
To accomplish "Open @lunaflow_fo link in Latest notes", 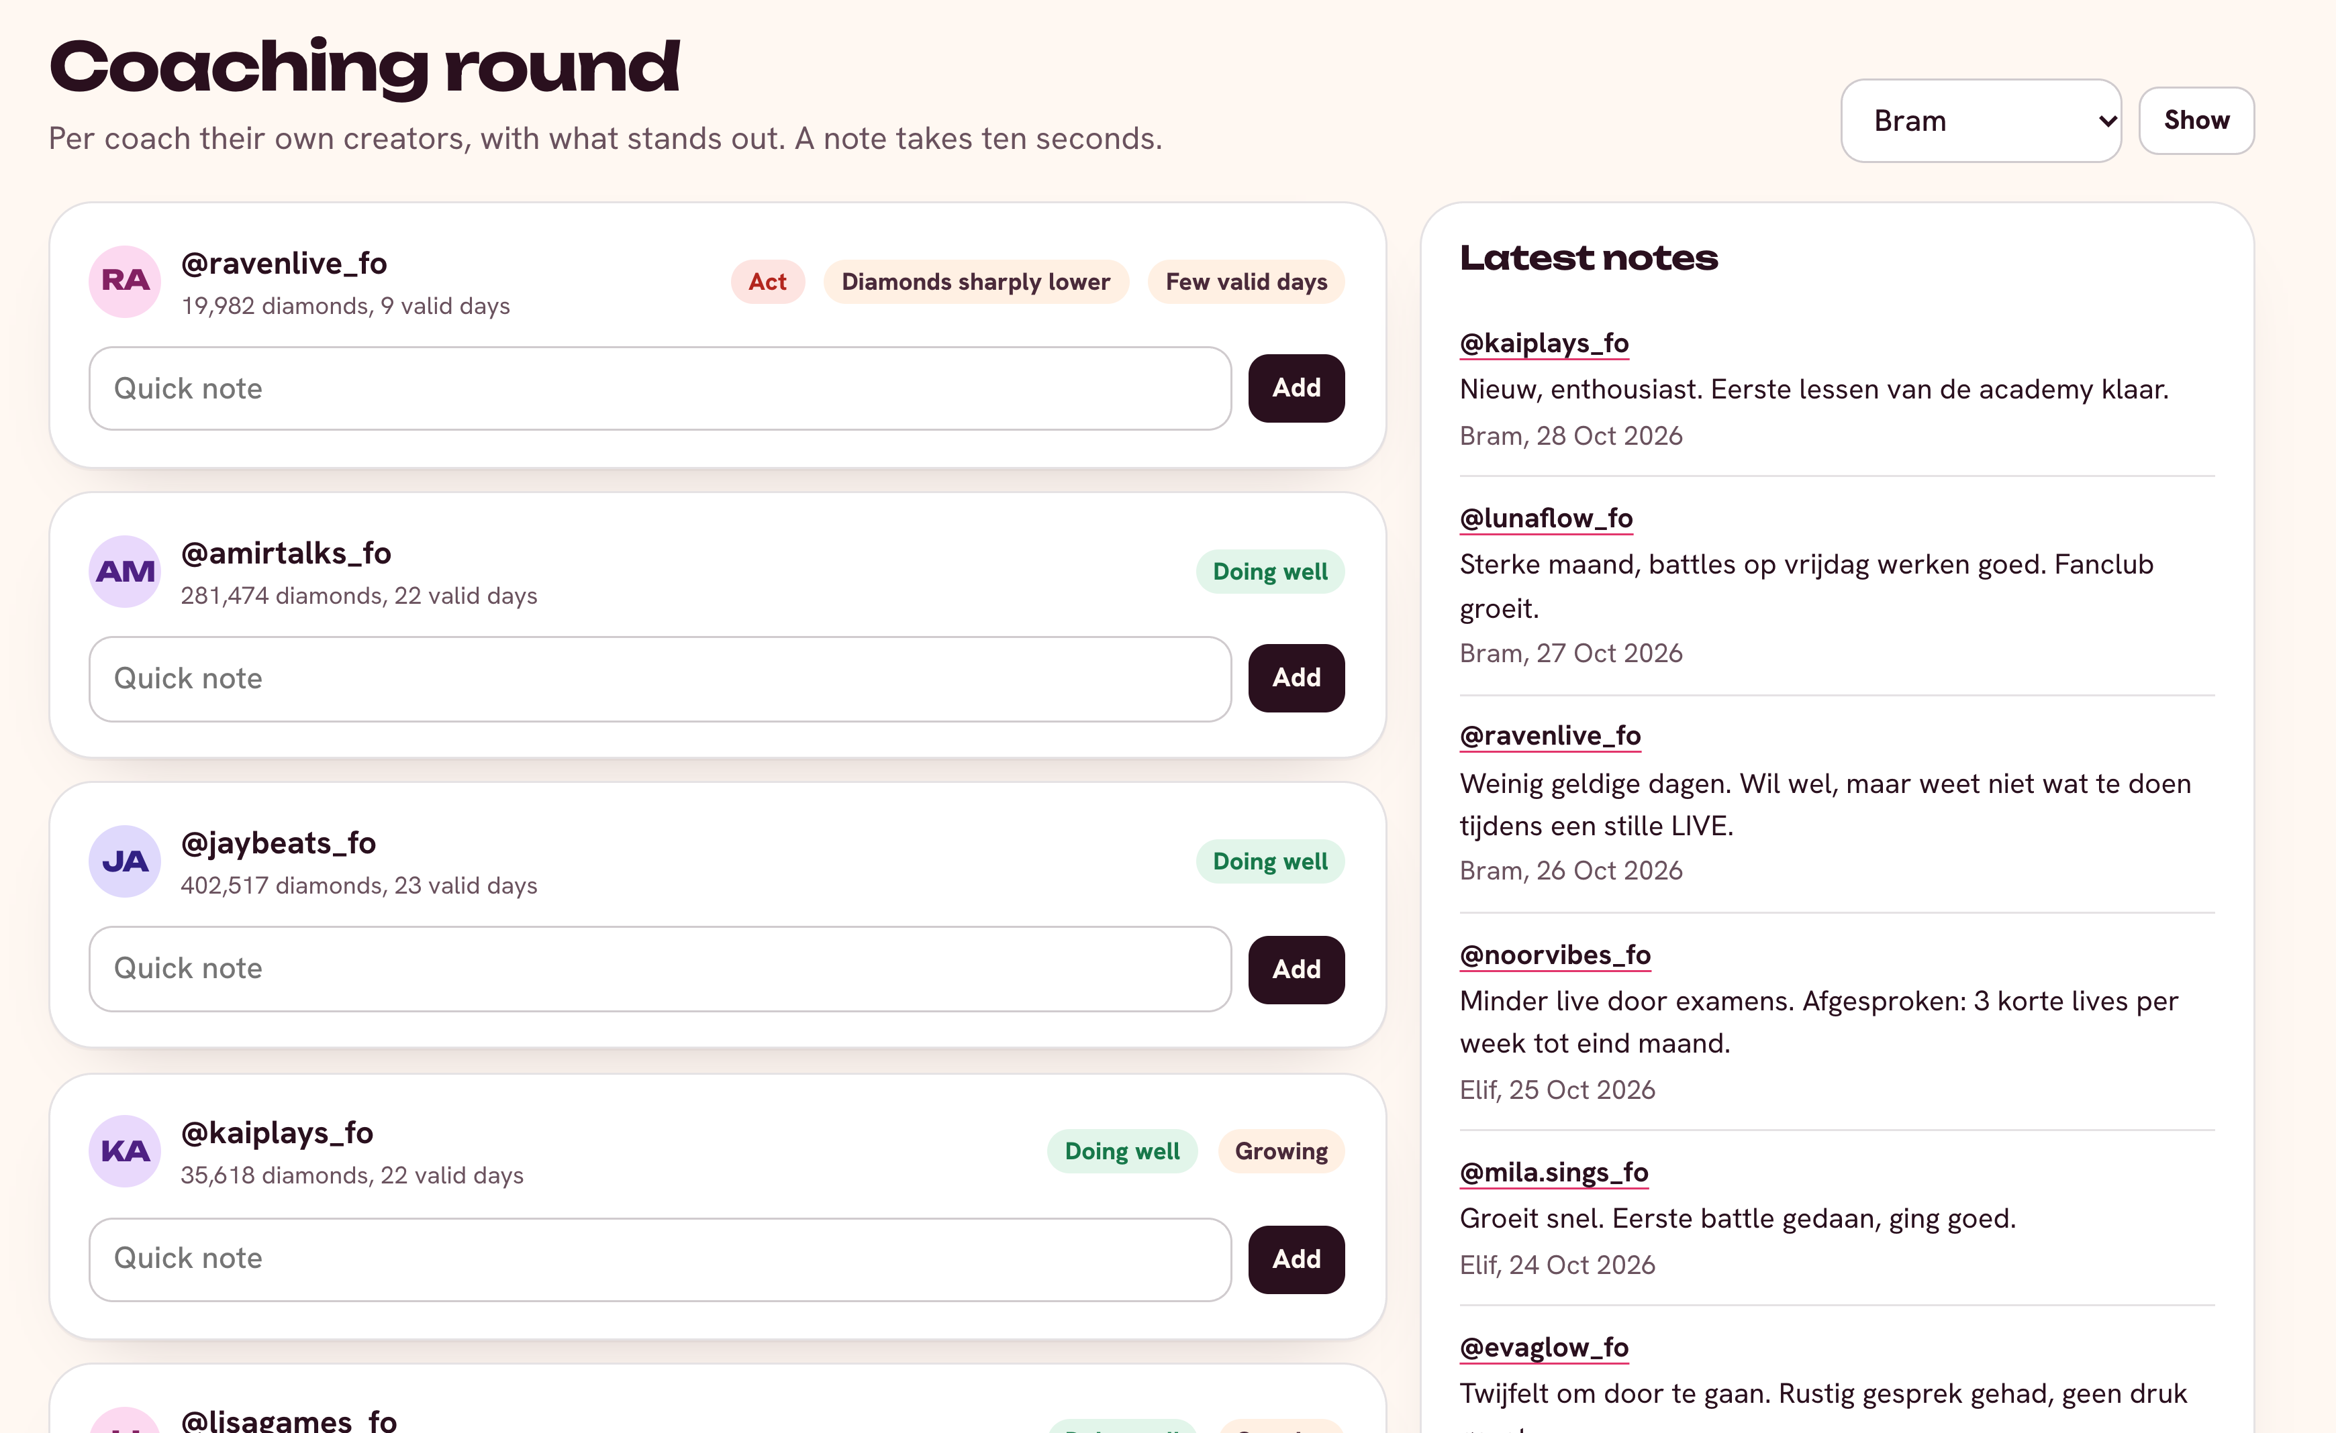I will [x=1547, y=519].
